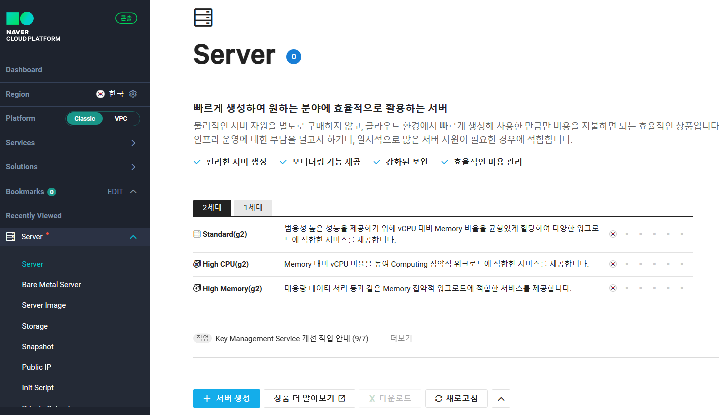The image size is (719, 415).
Task: Select Server submenu item
Action: click(x=33, y=264)
